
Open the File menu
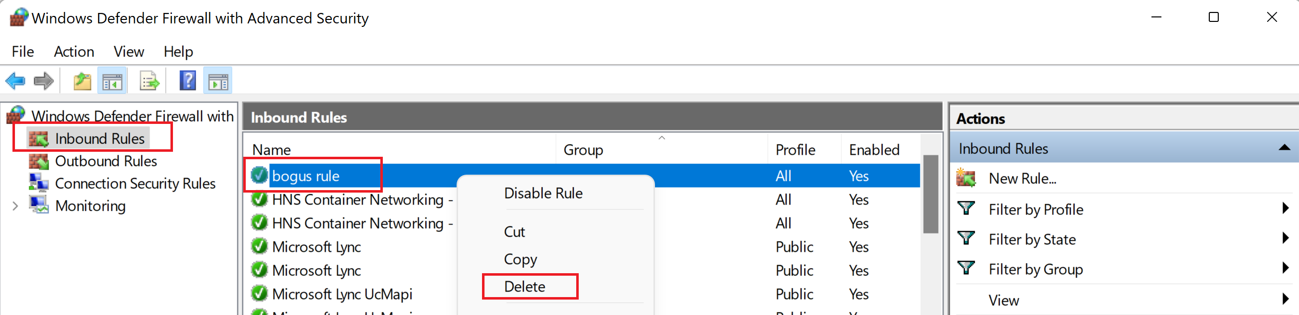tap(23, 51)
